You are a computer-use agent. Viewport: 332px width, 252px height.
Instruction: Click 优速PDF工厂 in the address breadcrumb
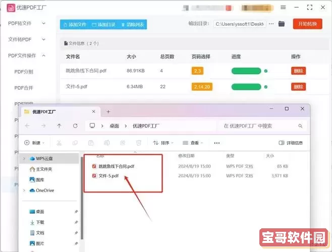(146, 126)
